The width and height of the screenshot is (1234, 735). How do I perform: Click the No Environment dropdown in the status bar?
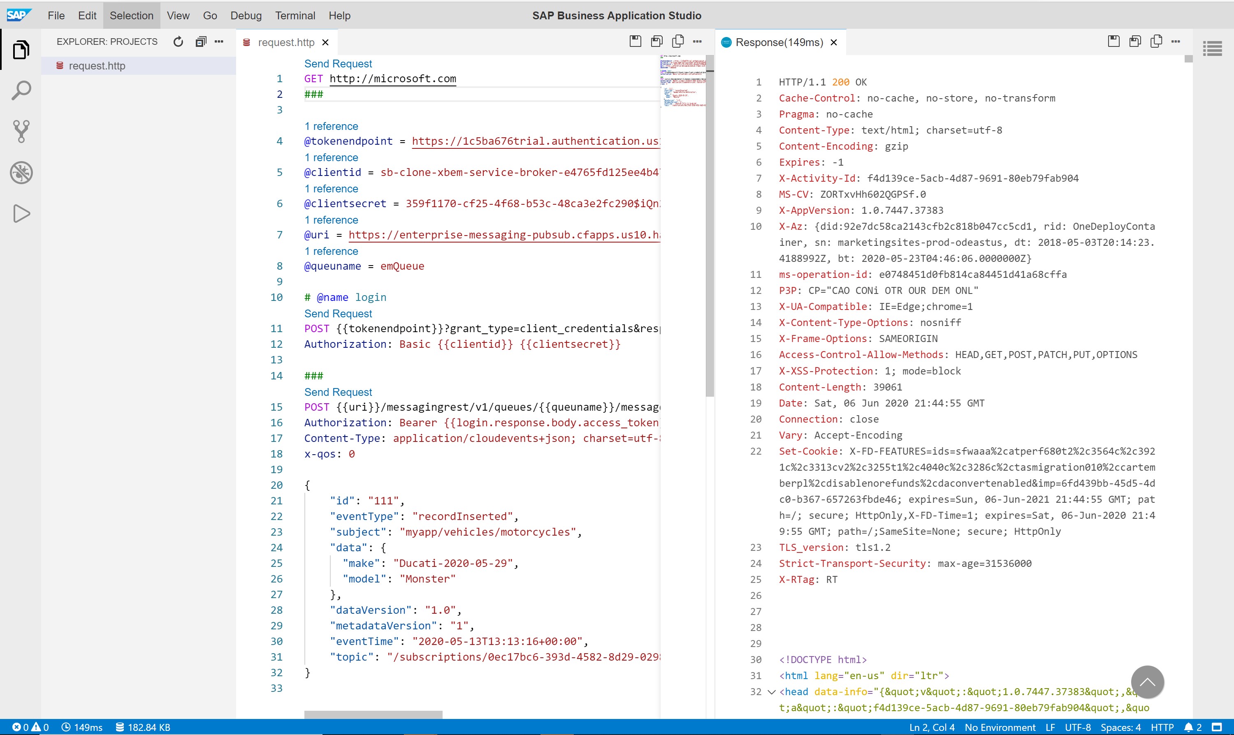[1000, 727]
